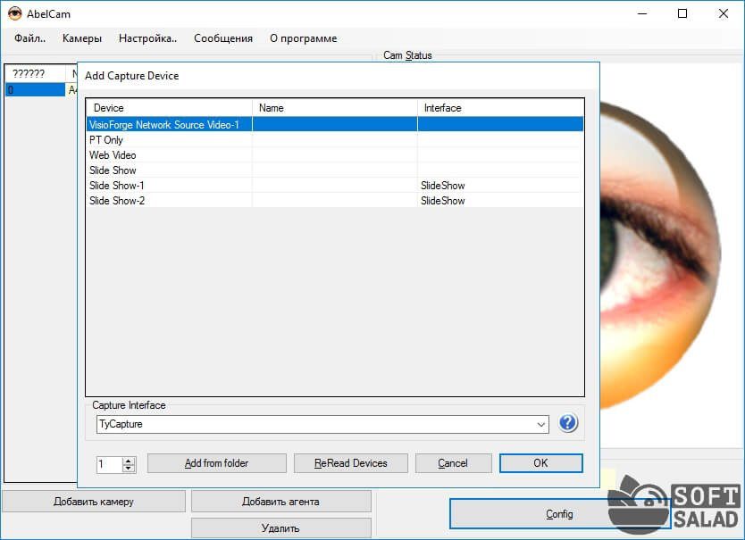This screenshot has height=540, width=745.
Task: Sort by the Interface column header
Action: pos(501,108)
